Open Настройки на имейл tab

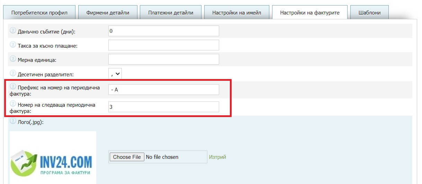click(x=237, y=13)
